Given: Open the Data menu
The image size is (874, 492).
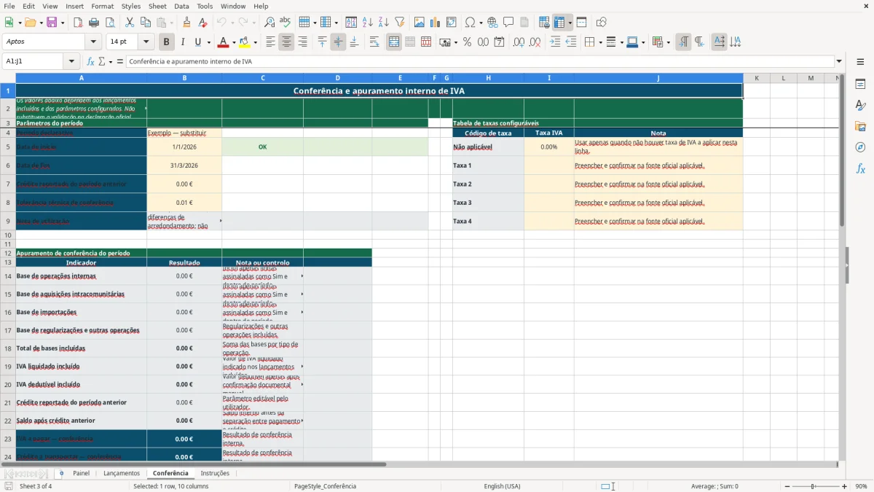Looking at the screenshot, I should point(181,6).
